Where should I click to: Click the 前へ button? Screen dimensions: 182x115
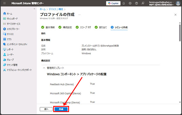pyautogui.click(x=46, y=109)
